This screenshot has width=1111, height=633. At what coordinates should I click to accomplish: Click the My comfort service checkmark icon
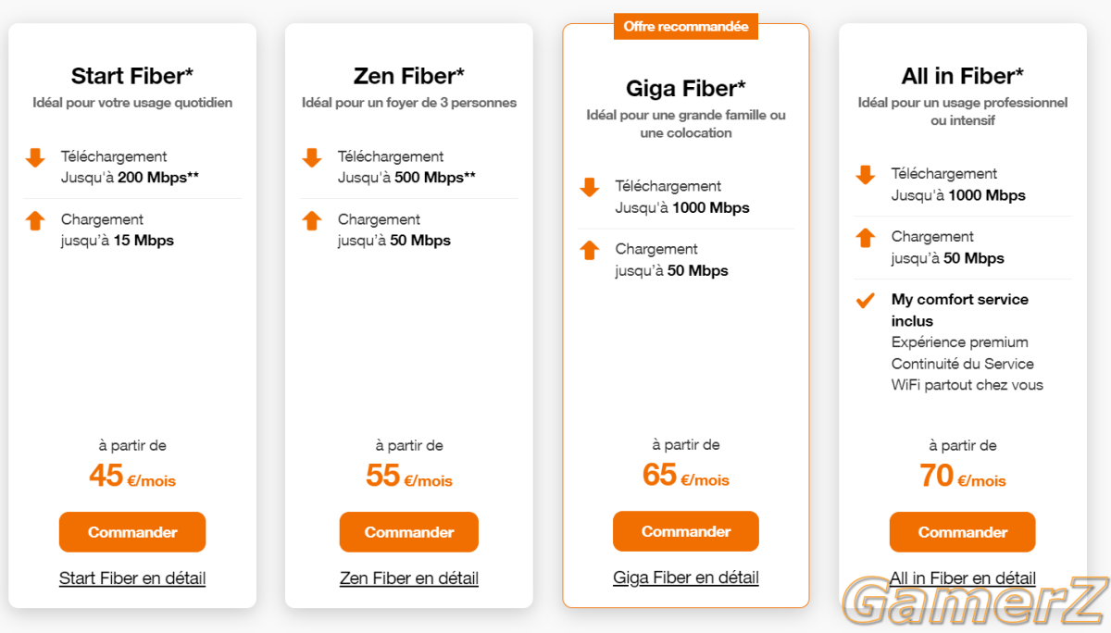(866, 300)
